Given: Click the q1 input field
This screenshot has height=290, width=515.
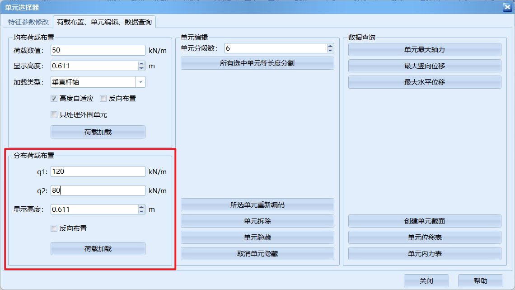Looking at the screenshot, I should click(x=98, y=171).
